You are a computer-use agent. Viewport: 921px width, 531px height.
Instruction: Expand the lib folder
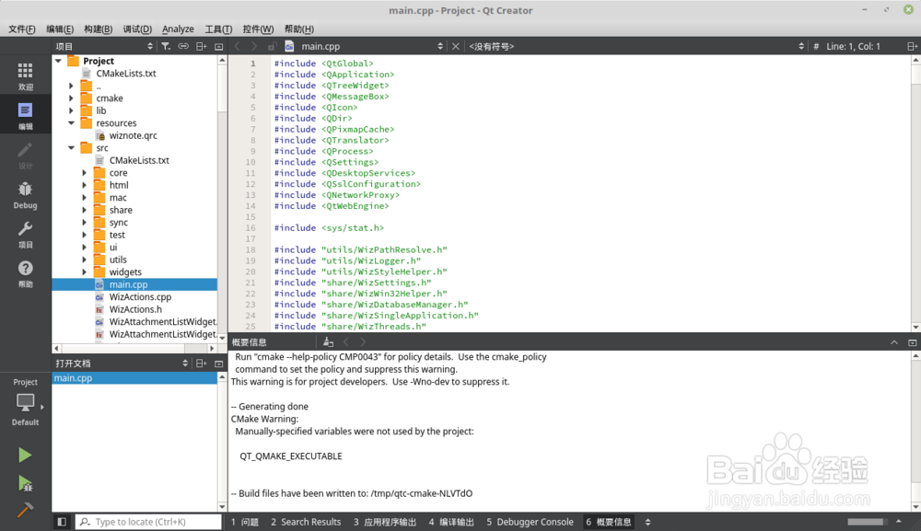(71, 110)
